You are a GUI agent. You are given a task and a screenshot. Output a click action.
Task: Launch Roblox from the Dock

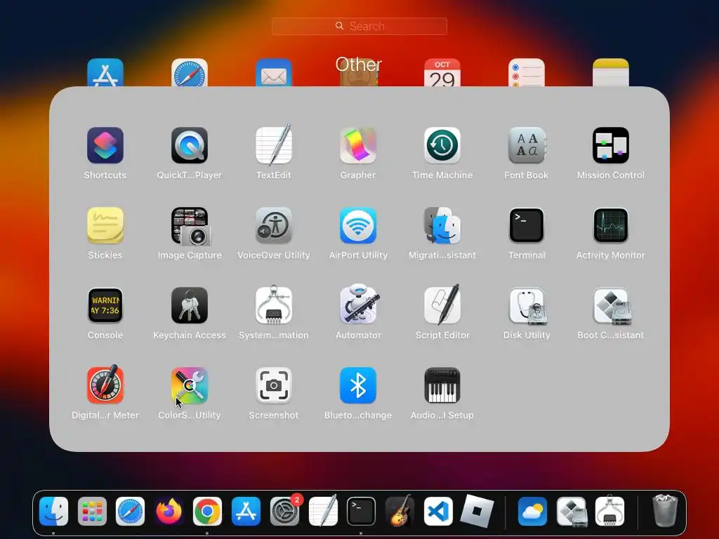pos(477,511)
